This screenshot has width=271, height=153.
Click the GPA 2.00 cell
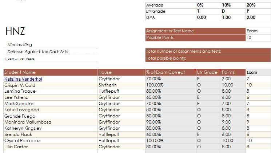coord(258,17)
